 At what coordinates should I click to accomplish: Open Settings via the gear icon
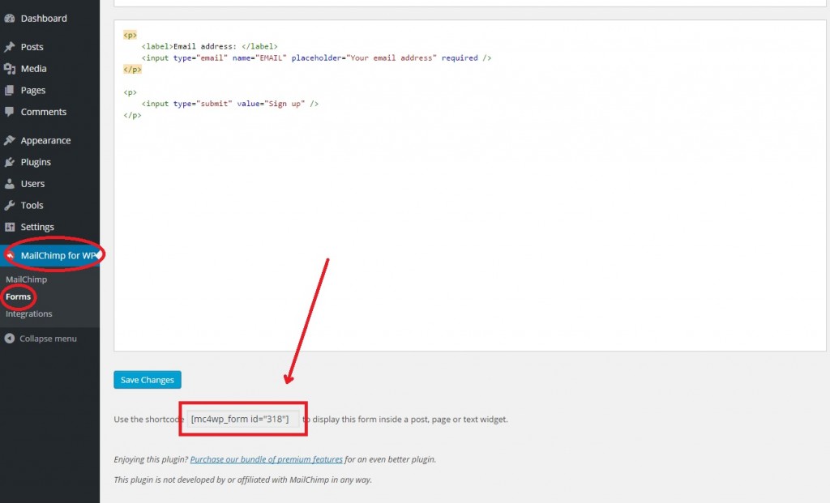pyautogui.click(x=12, y=227)
